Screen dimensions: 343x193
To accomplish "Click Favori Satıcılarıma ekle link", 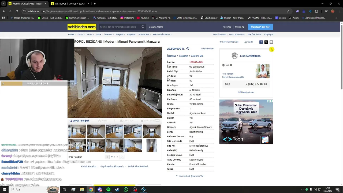I will tap(233, 77).
